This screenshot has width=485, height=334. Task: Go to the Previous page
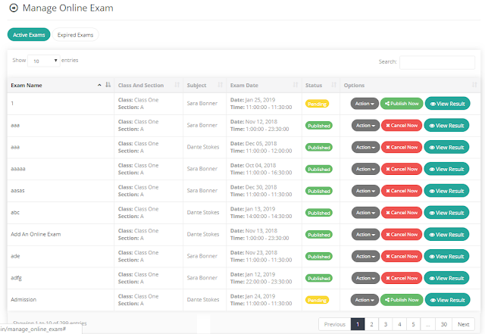coord(335,324)
